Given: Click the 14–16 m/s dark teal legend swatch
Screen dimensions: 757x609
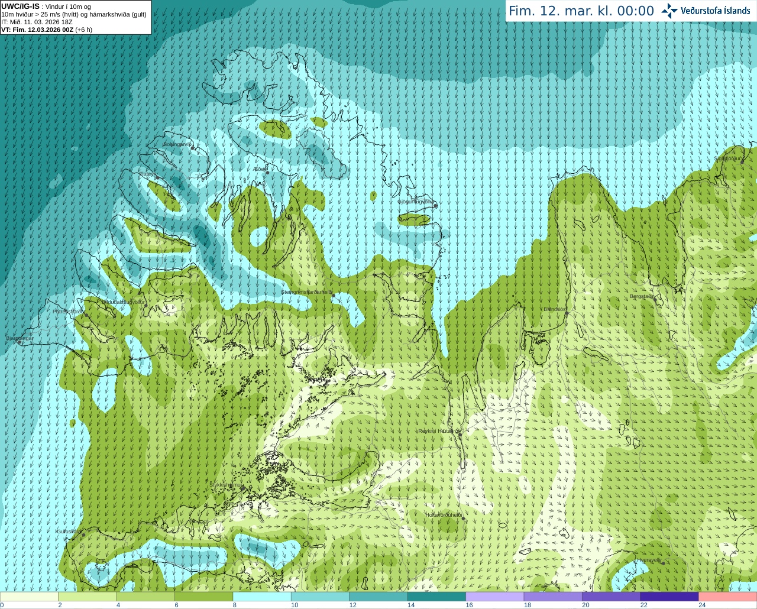Looking at the screenshot, I should pyautogui.click(x=437, y=597).
